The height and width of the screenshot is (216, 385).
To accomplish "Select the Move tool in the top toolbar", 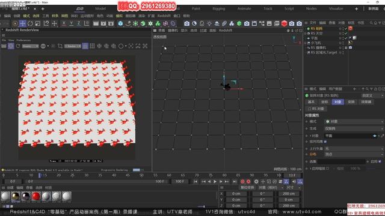I will click(x=23, y=23).
